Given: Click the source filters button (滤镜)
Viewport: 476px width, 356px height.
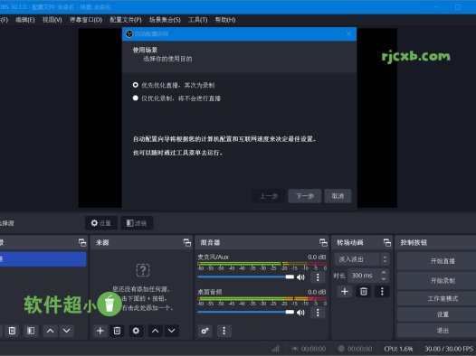Looking at the screenshot, I should [137, 223].
